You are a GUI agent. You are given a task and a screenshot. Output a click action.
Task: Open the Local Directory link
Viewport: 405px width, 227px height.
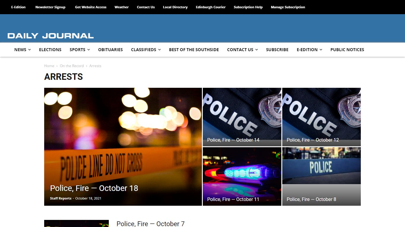tap(175, 7)
